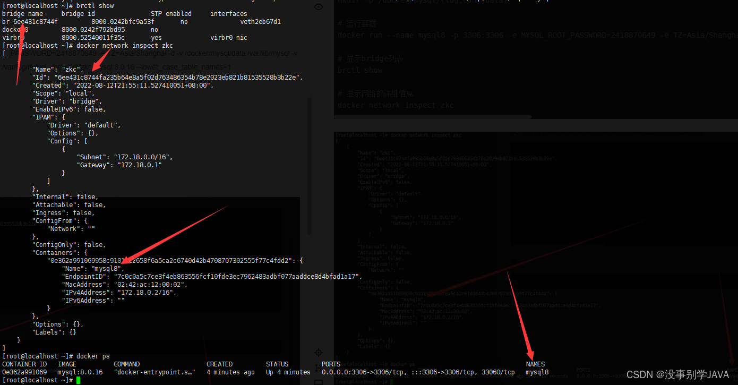The height and width of the screenshot is (385, 738).
Task: Click ports '0.0.0.0:3306->3306/tcp' value
Action: (363, 372)
